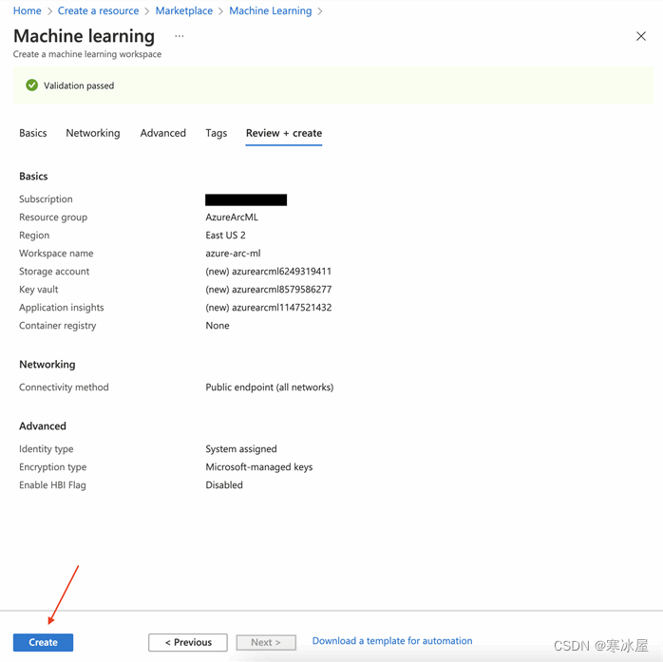Click the Advanced section heading
The width and height of the screenshot is (663, 662).
tap(43, 426)
